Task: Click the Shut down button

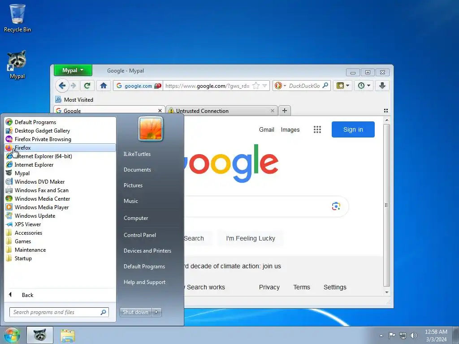Action: (135, 312)
